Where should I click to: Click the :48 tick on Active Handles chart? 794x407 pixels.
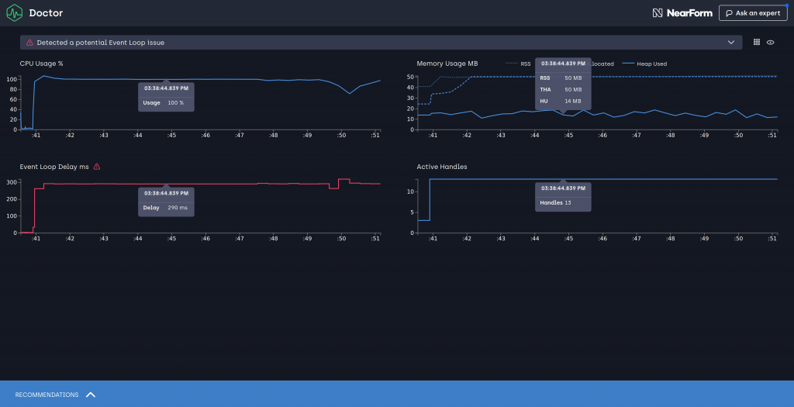[x=670, y=239]
